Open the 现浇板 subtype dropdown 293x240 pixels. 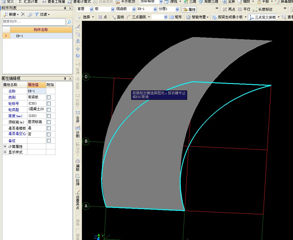[x=134, y=9]
